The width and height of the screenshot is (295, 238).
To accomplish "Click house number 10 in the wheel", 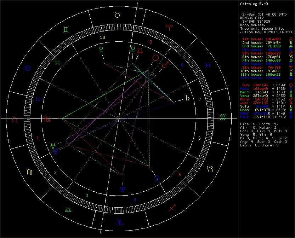I will click(102, 37).
